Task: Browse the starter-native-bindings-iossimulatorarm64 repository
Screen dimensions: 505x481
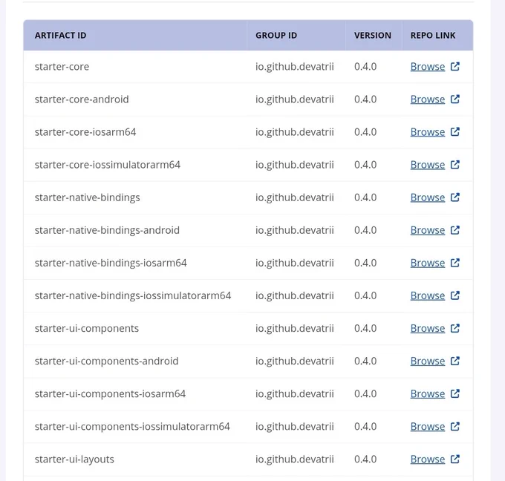Action: (x=427, y=295)
